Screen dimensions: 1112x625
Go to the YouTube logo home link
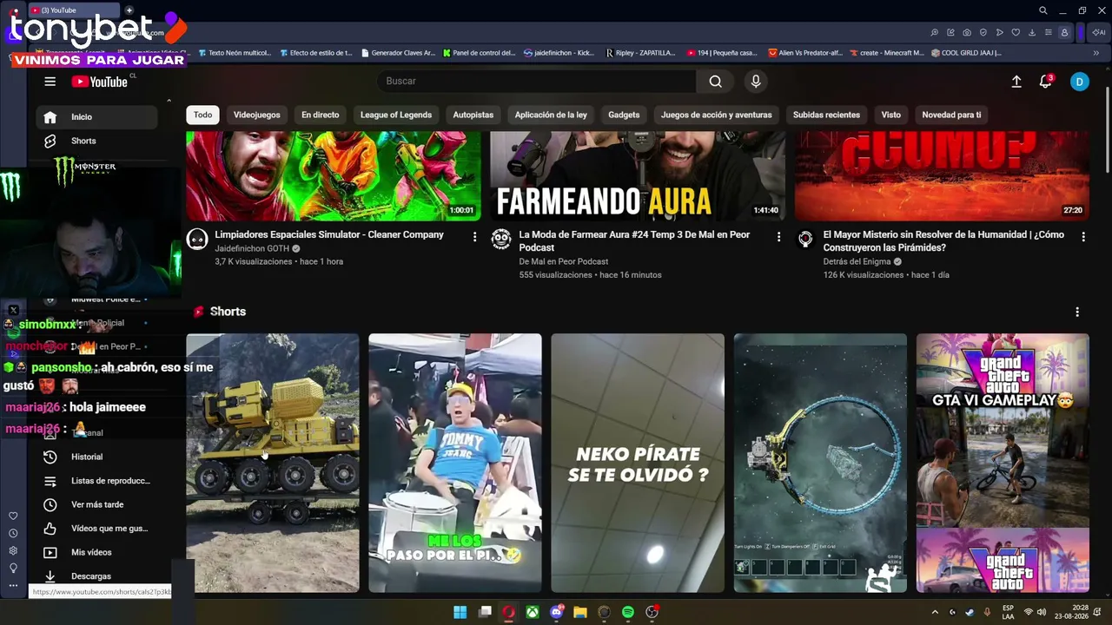point(100,82)
